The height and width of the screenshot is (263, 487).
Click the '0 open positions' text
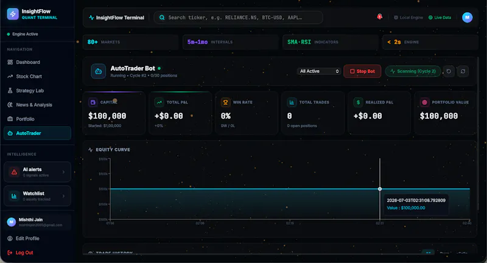click(x=302, y=126)
